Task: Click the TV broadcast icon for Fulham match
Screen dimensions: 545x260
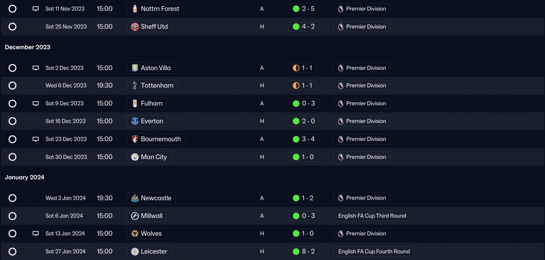Action: click(36, 103)
